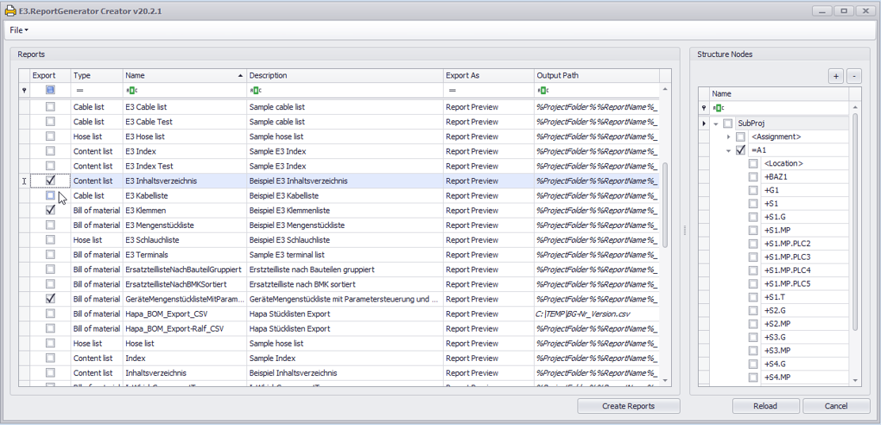The height and width of the screenshot is (425, 881).
Task: Click the ABC filter icon under Name column
Action: coord(132,90)
